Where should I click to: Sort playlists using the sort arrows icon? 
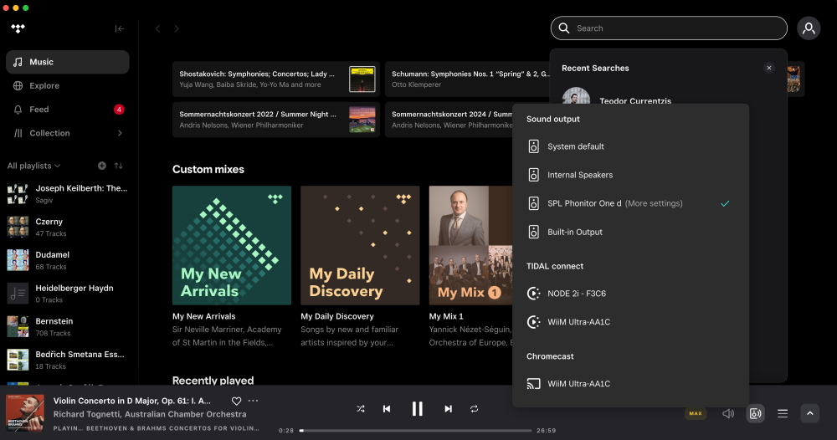point(119,166)
